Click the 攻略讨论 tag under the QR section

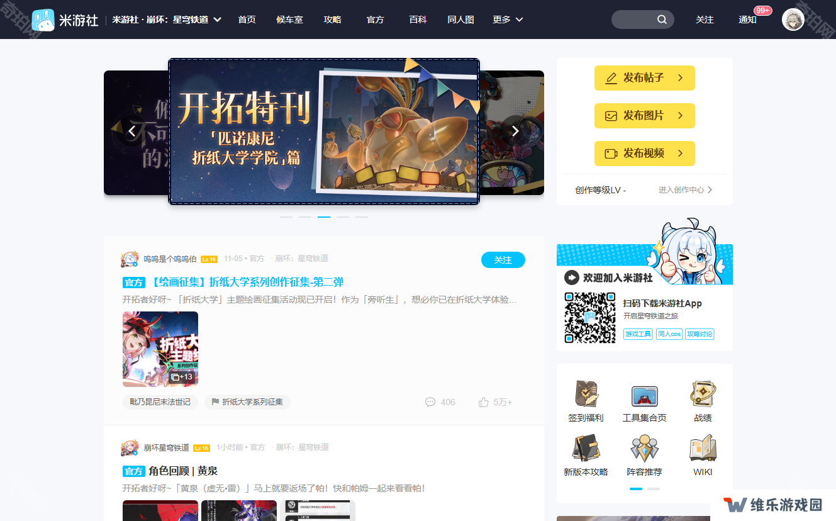699,334
